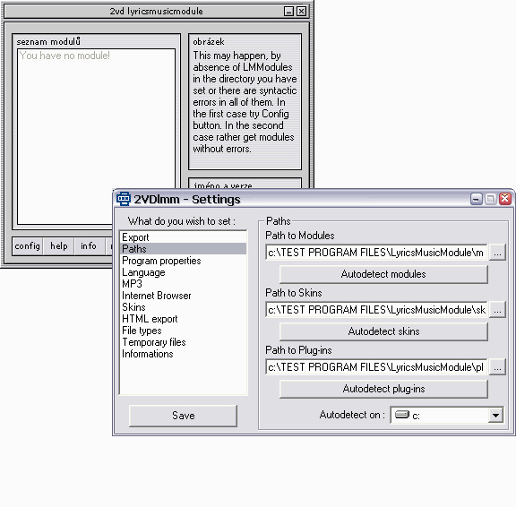516x507 pixels.
Task: Select Paths in the settings list
Action: (183, 249)
